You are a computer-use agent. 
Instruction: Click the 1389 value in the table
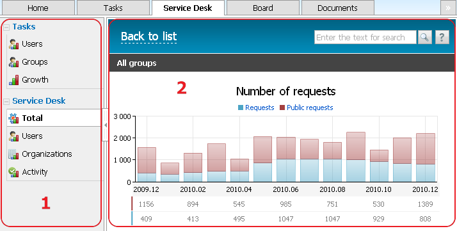point(425,204)
